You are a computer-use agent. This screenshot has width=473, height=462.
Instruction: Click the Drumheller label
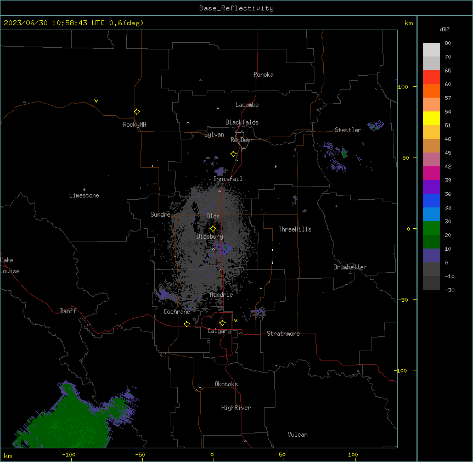pos(350,267)
